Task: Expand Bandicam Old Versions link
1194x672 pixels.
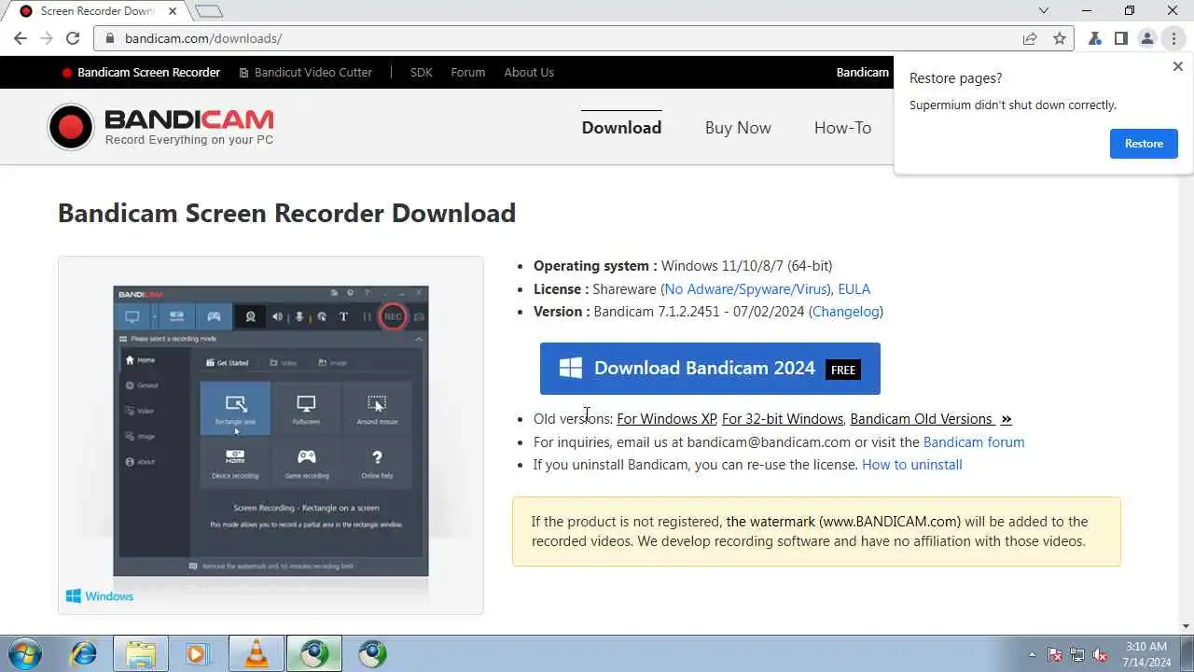Action: [x=931, y=419]
